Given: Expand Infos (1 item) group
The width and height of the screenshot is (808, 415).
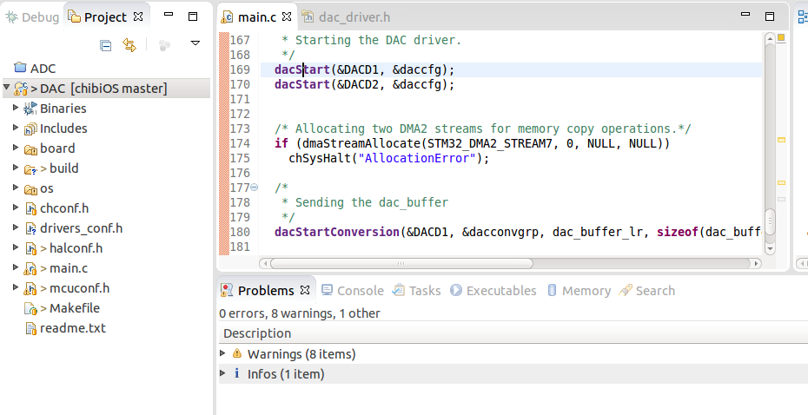Looking at the screenshot, I should click(x=222, y=373).
